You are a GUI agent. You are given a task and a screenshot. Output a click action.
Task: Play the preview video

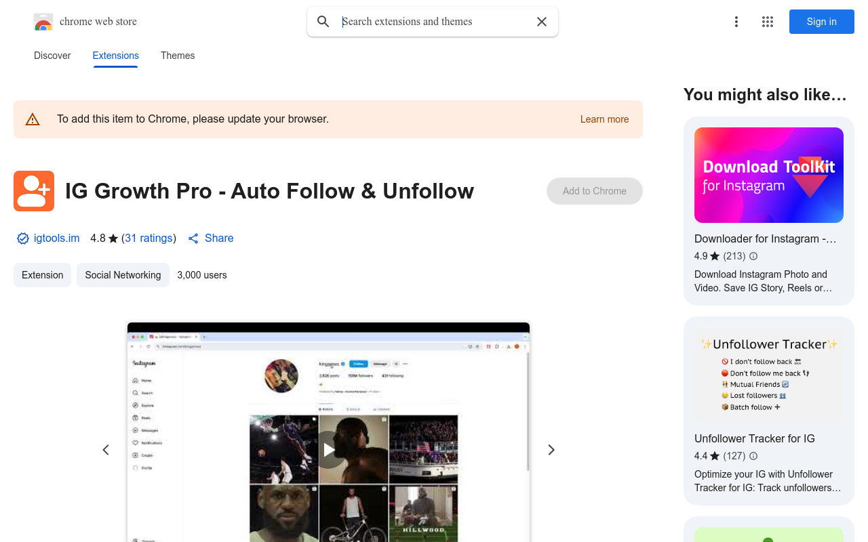[329, 450]
